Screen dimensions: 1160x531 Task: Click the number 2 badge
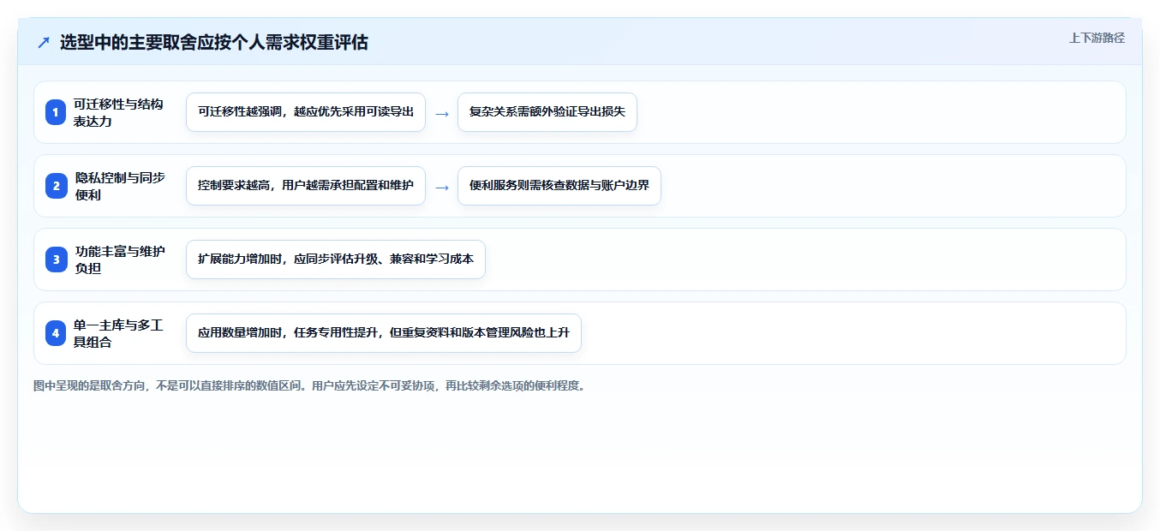[x=56, y=186]
